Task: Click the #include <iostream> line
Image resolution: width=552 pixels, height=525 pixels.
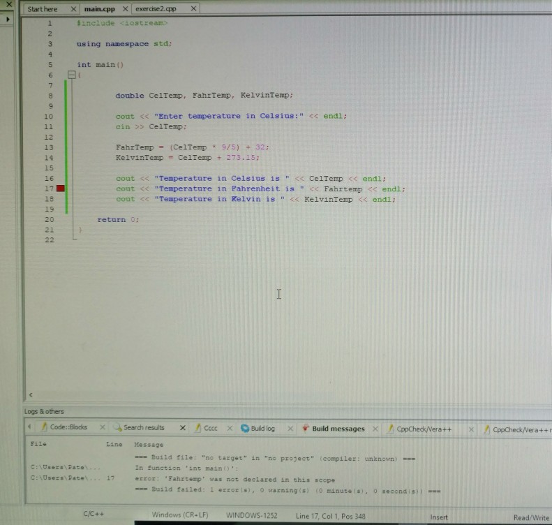Action: click(122, 23)
